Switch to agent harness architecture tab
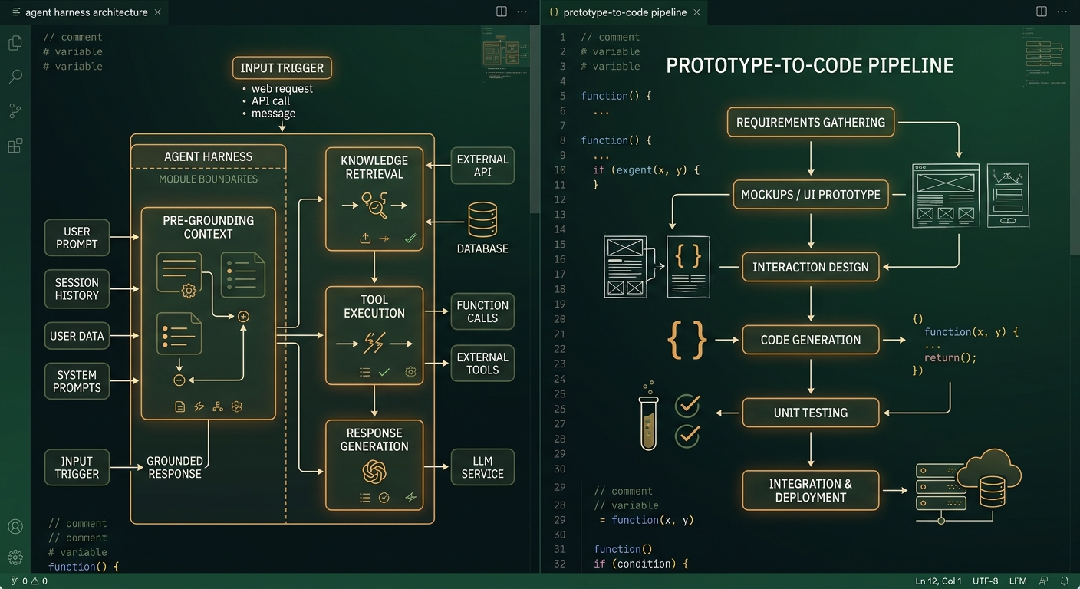 click(86, 12)
